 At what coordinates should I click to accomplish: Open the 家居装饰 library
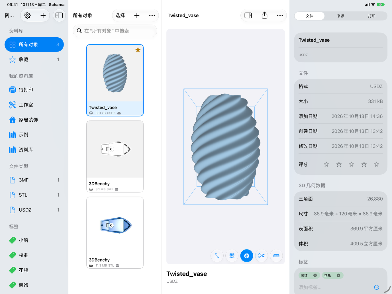(x=34, y=120)
